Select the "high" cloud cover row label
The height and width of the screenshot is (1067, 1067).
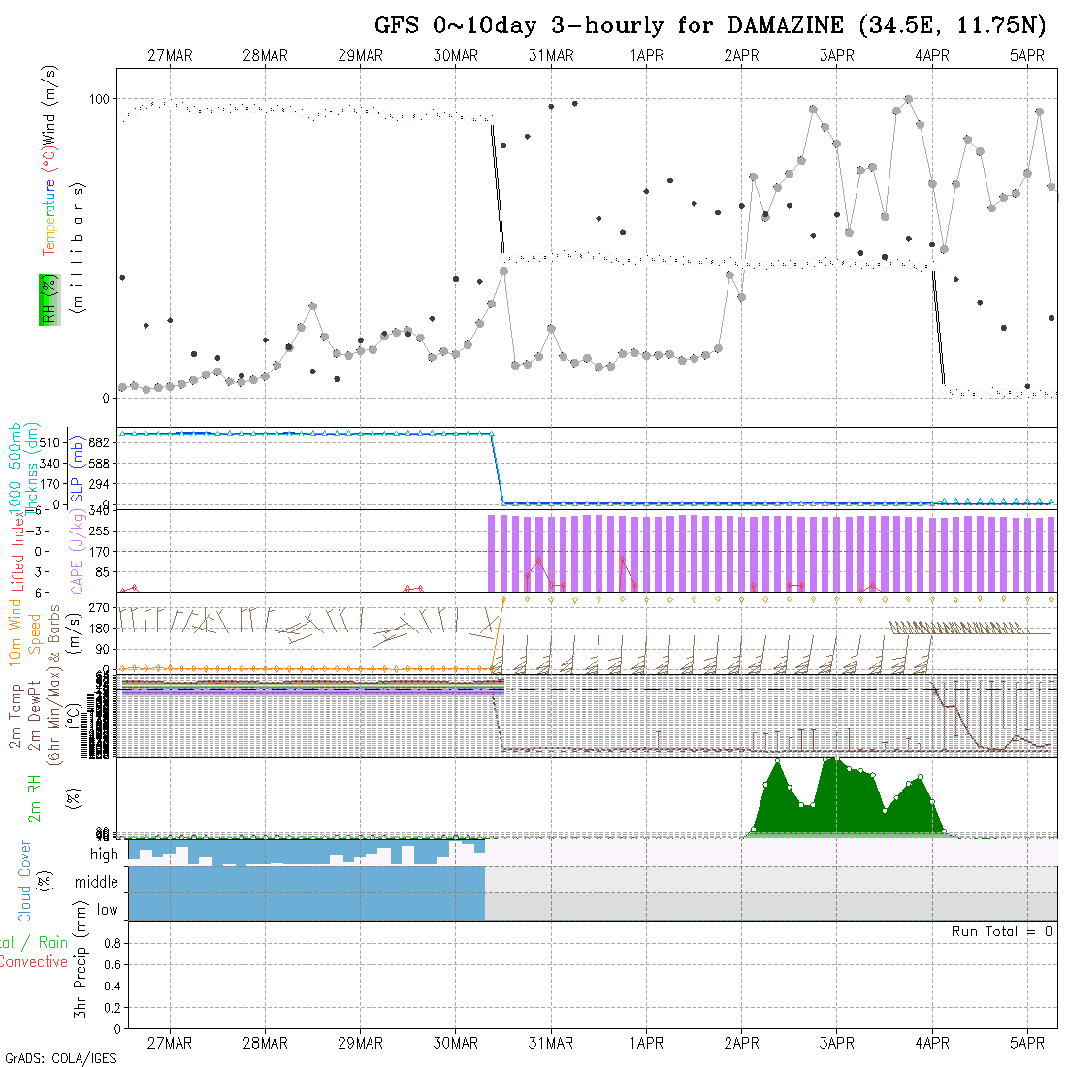pyautogui.click(x=104, y=855)
